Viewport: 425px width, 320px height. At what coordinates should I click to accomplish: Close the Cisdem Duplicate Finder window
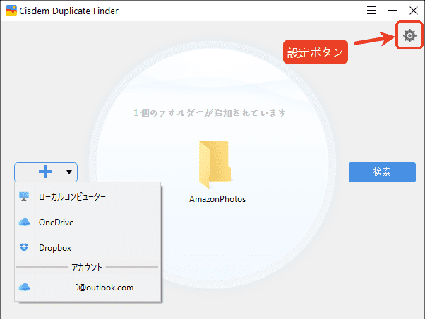click(x=414, y=11)
